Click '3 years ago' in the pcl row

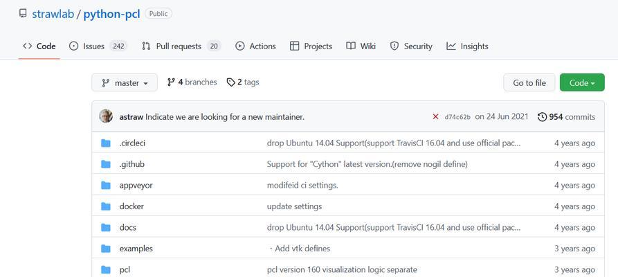(x=574, y=270)
